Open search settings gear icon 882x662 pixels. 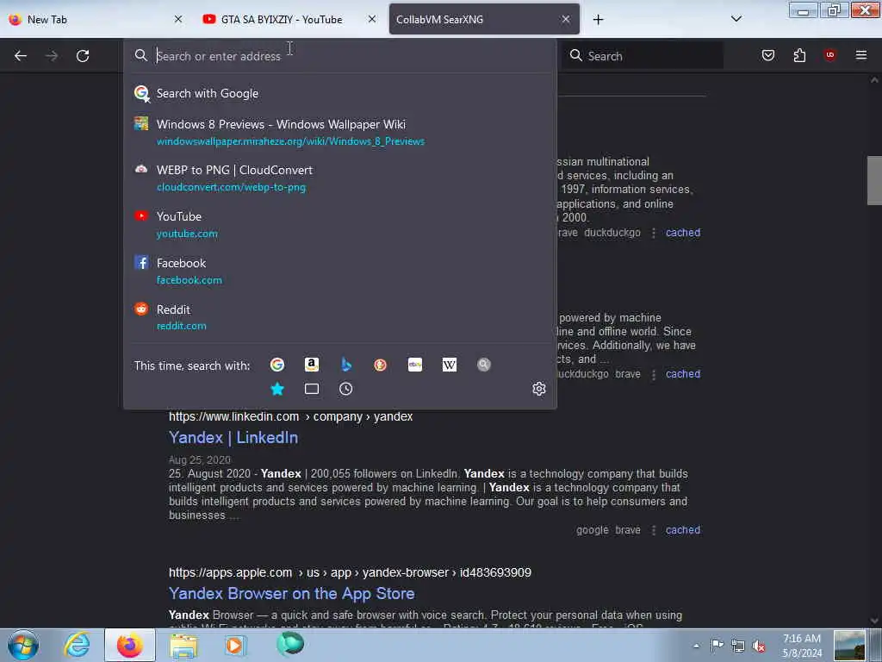(x=539, y=389)
